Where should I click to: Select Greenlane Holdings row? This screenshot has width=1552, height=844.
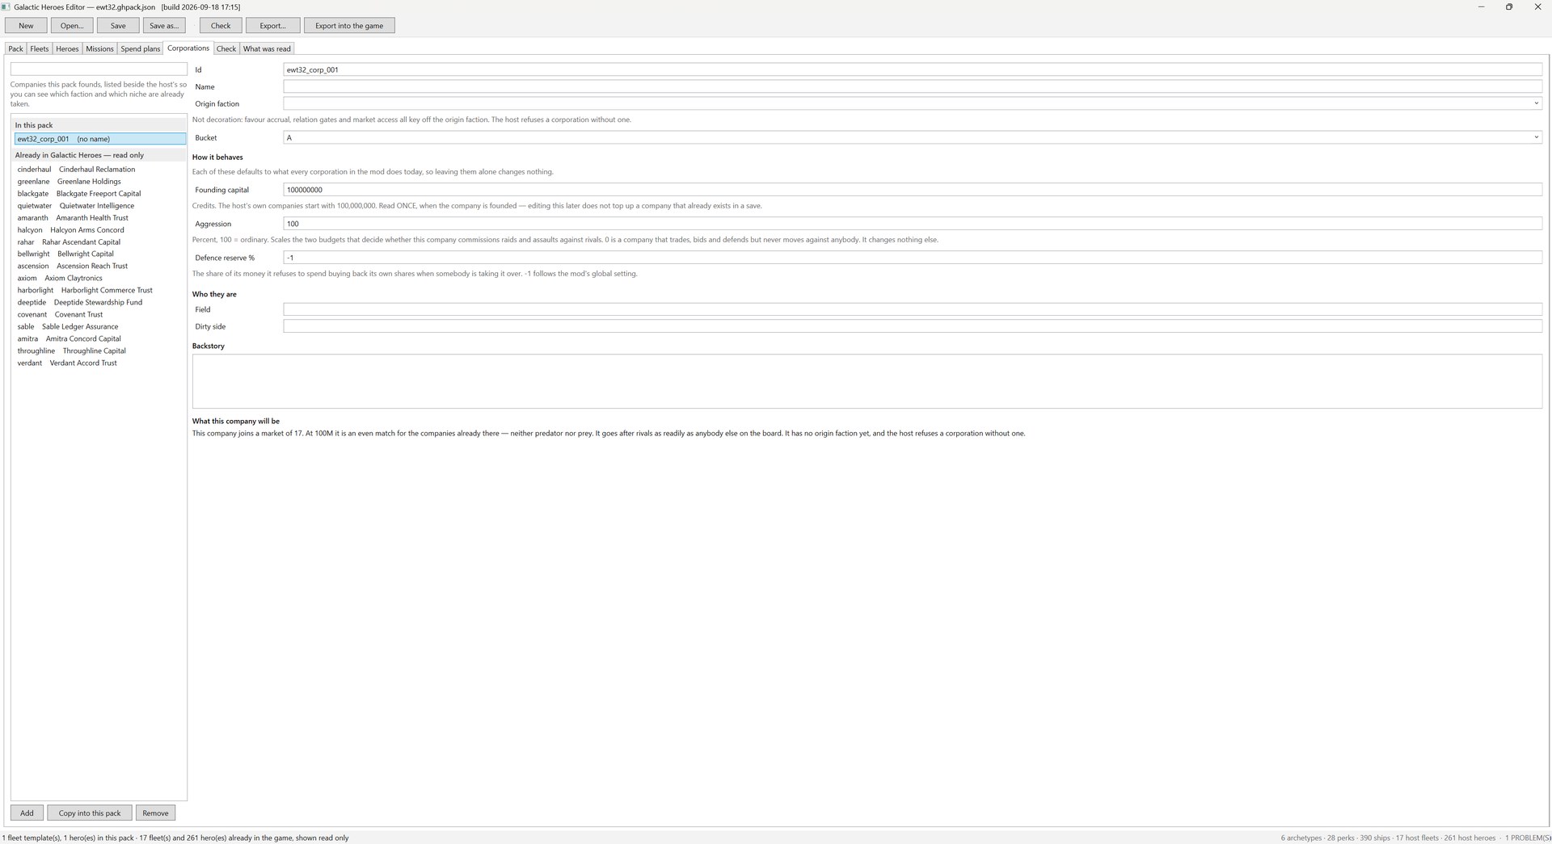pyautogui.click(x=99, y=182)
